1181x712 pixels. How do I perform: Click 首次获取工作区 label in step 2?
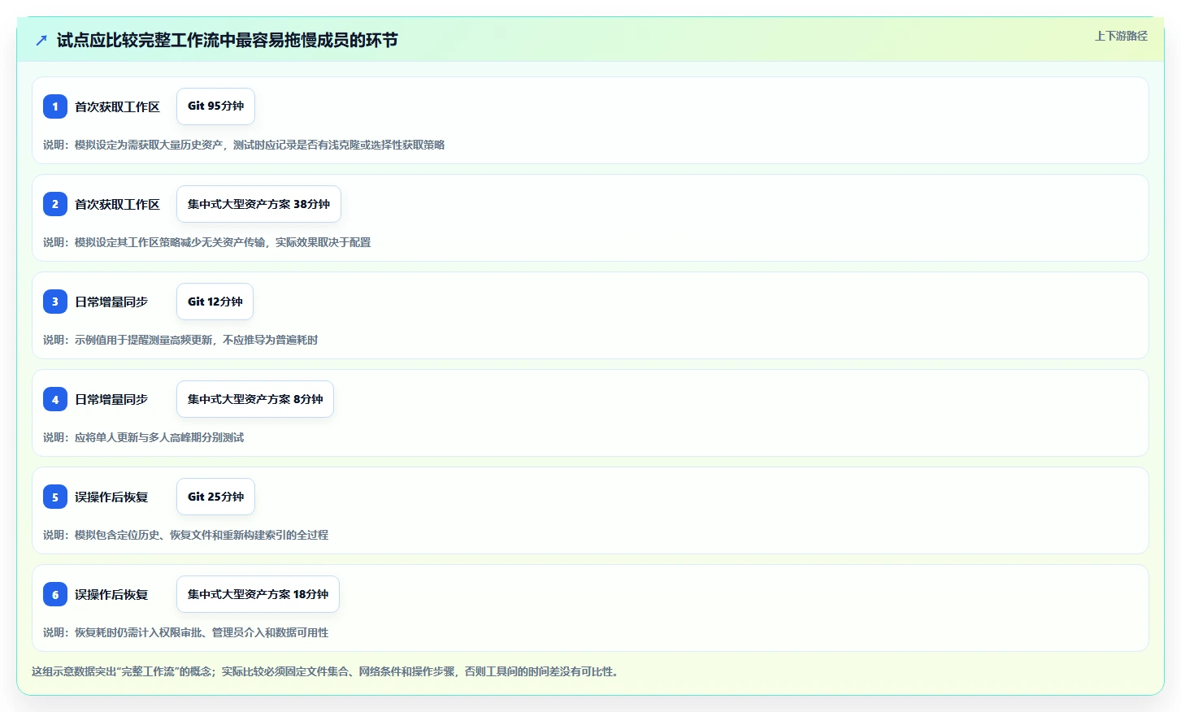[x=117, y=204]
